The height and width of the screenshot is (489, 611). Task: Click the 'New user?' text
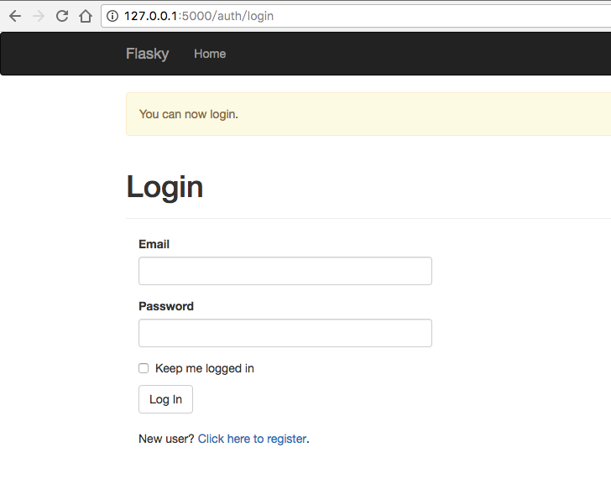166,439
